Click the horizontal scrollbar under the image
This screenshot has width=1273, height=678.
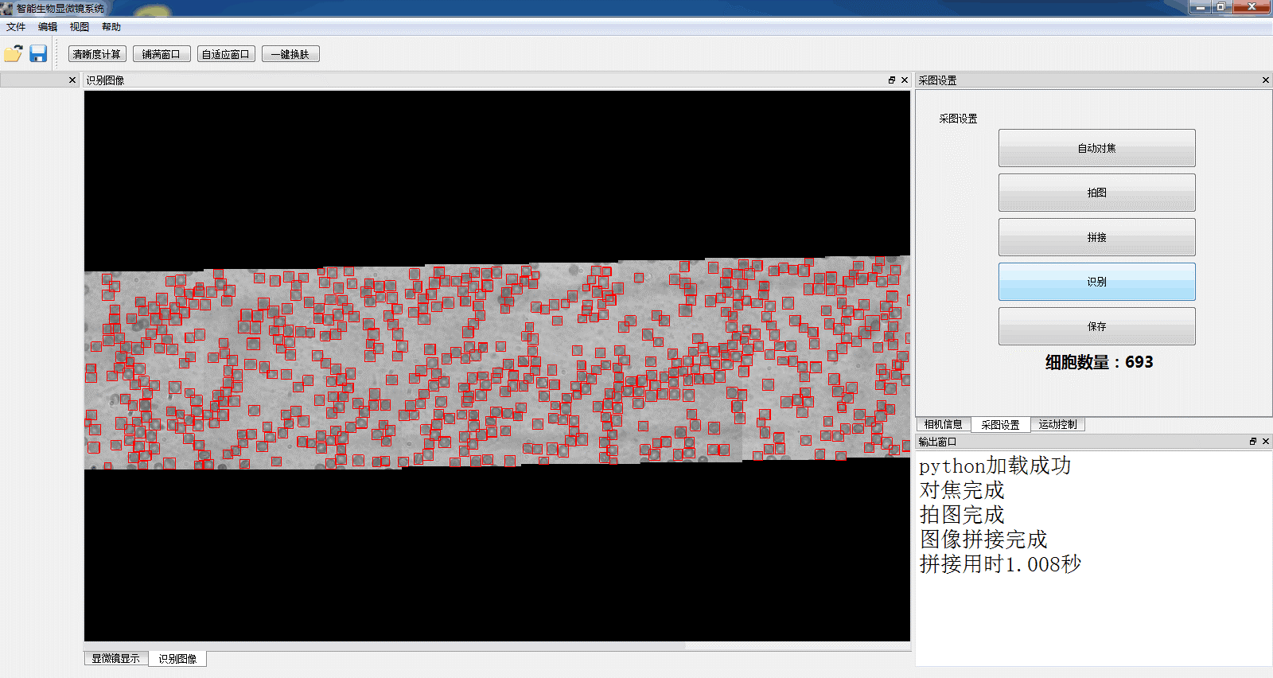coord(497,646)
